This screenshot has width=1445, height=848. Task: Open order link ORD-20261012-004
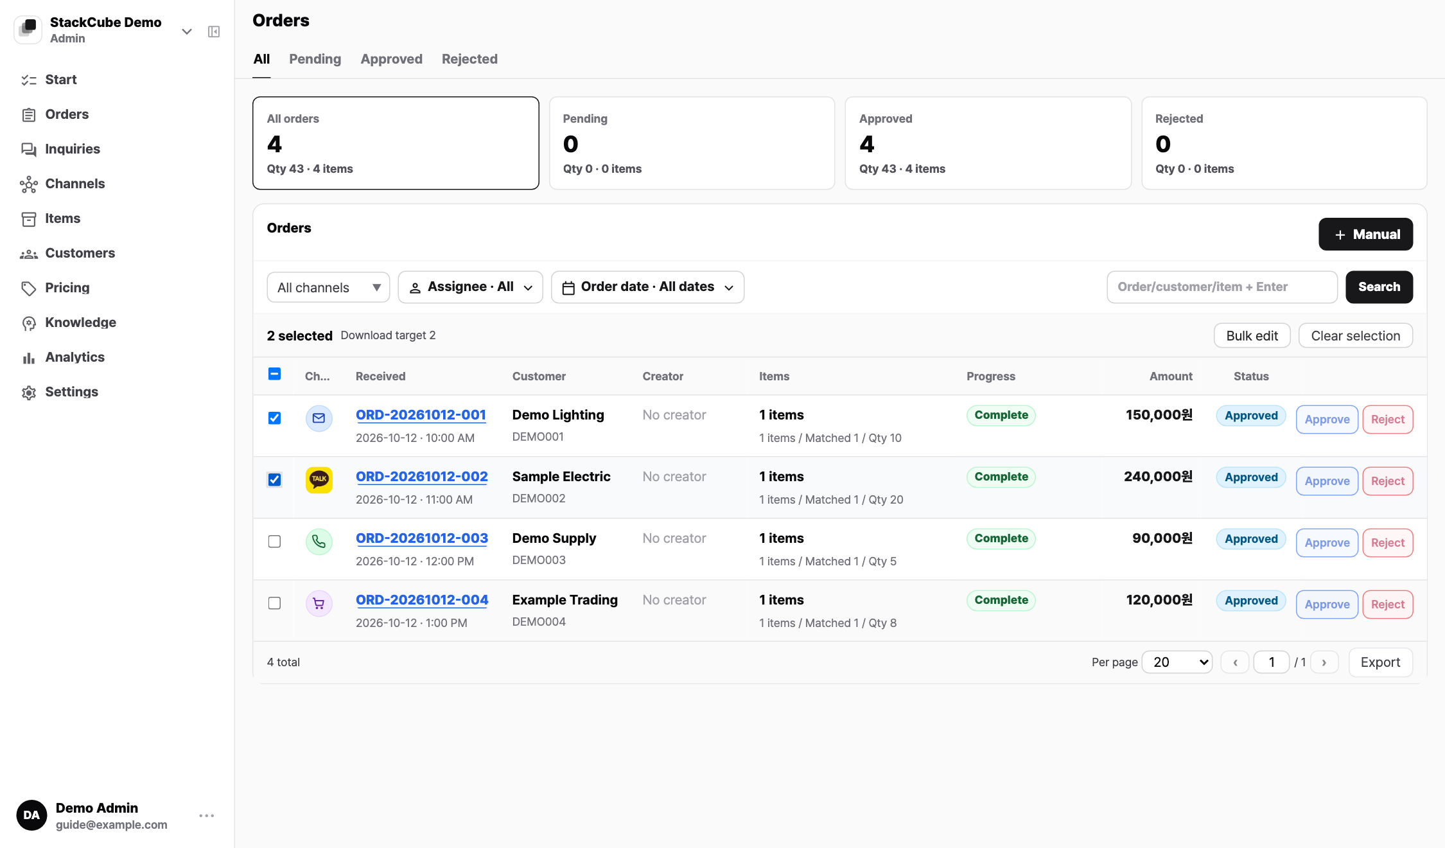421,600
